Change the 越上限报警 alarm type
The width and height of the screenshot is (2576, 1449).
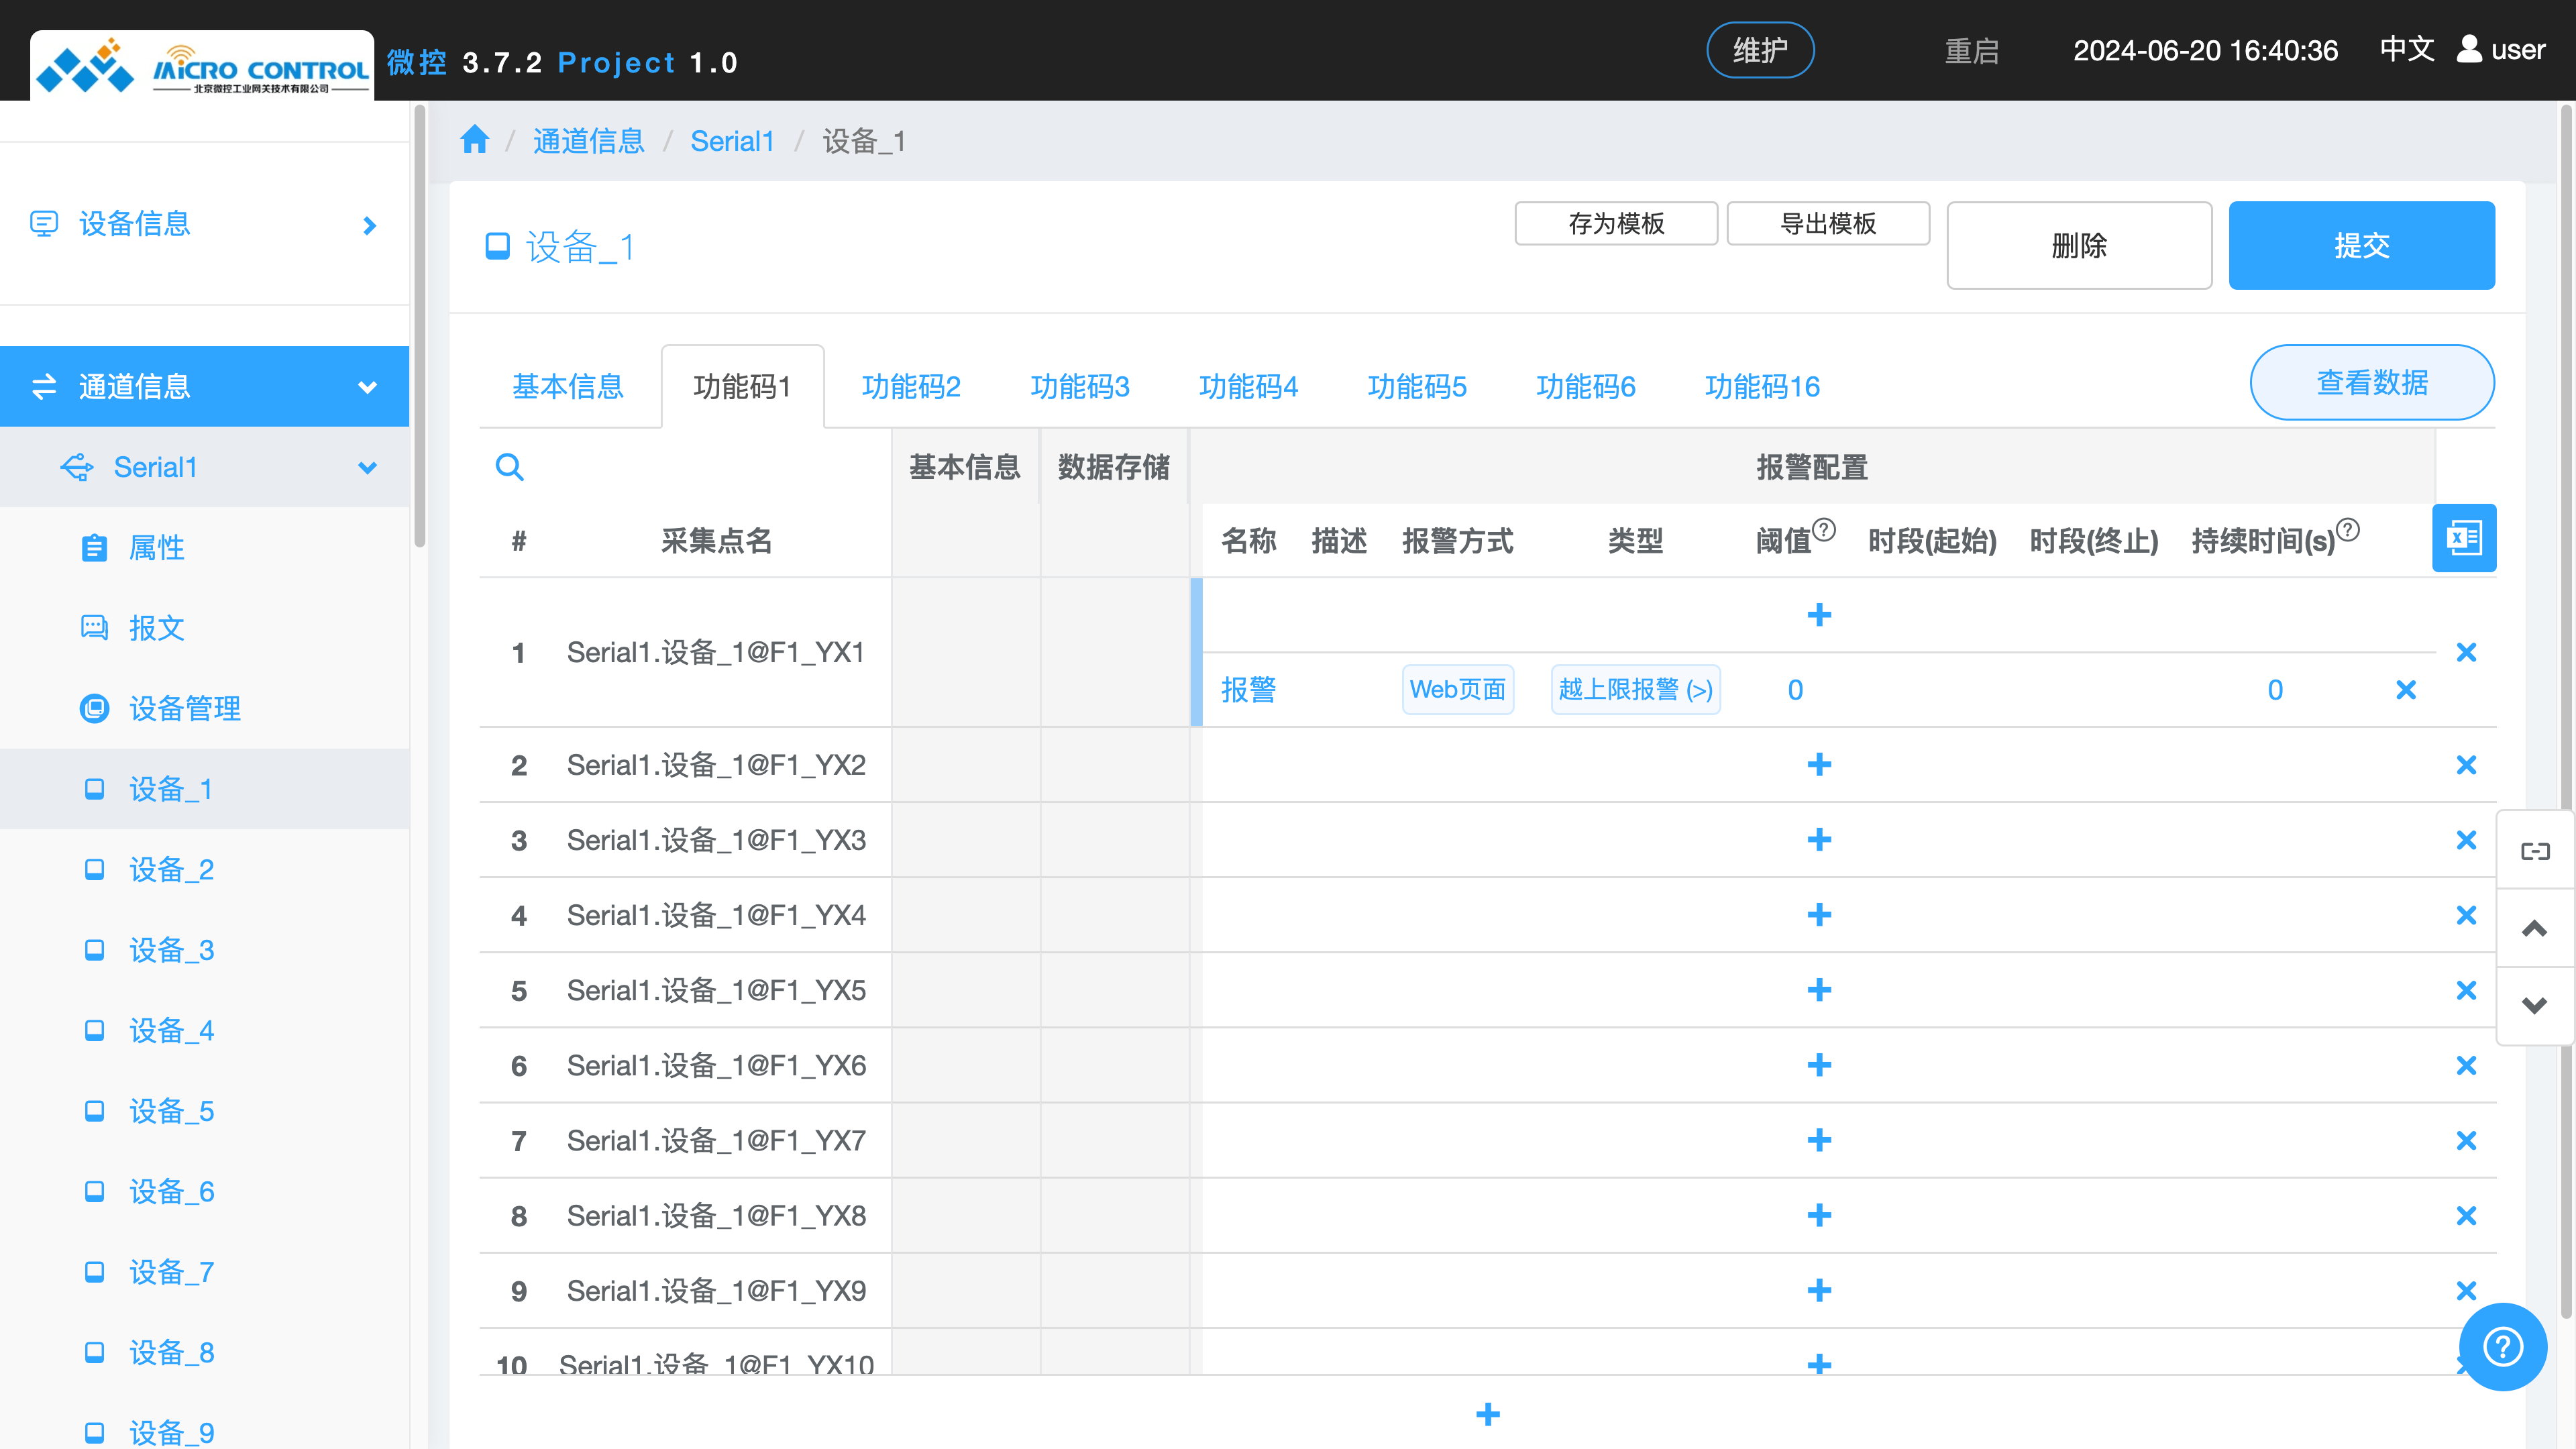[x=1634, y=689]
